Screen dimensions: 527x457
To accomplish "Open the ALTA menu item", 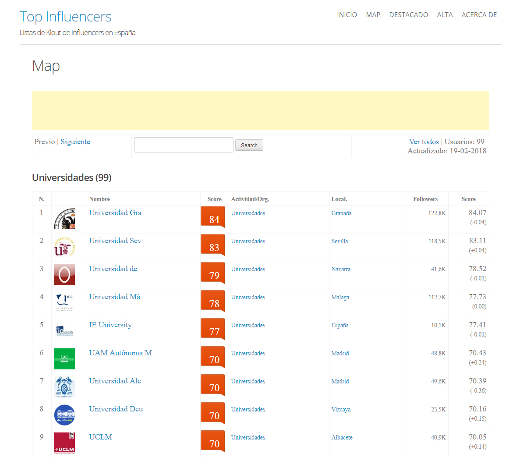I will [x=445, y=15].
